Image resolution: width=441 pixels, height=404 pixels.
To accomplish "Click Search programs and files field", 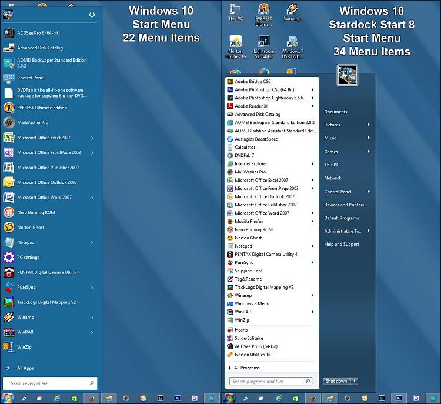I will (x=270, y=381).
